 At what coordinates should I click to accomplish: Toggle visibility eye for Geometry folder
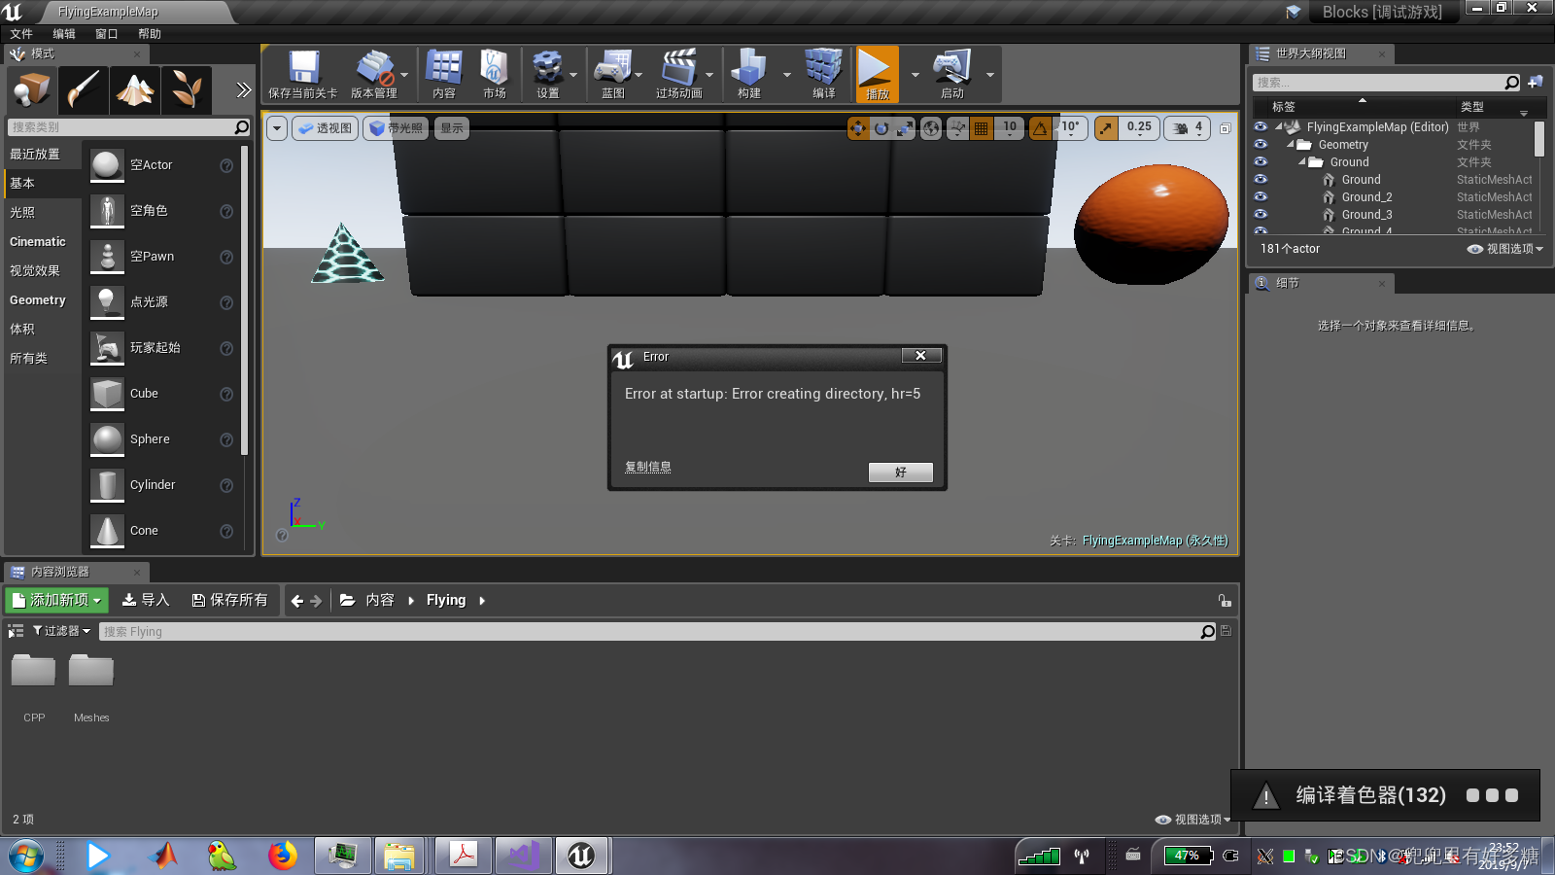point(1261,145)
